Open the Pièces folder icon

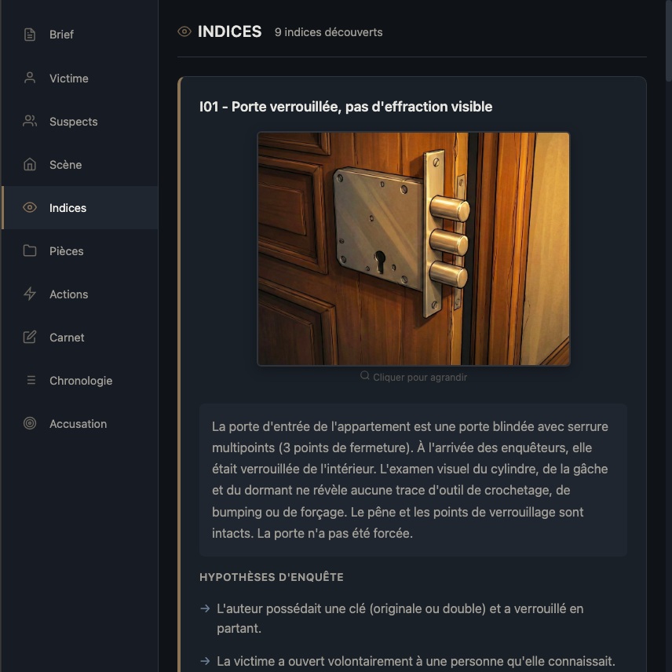click(x=30, y=250)
